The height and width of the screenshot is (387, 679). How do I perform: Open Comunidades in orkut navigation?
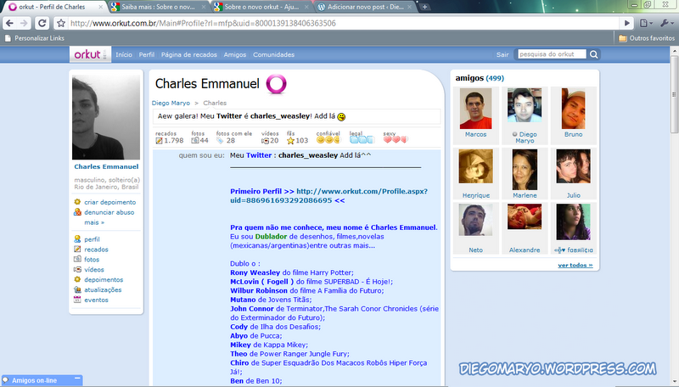(x=273, y=54)
